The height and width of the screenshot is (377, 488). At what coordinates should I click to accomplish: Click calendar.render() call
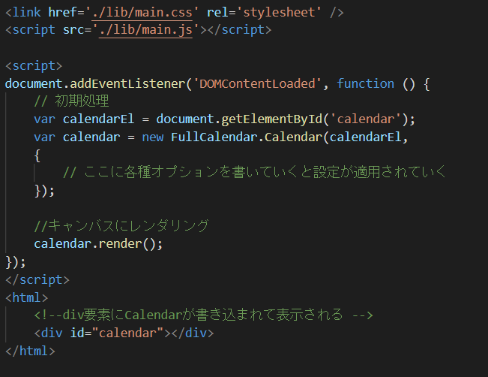(x=98, y=244)
